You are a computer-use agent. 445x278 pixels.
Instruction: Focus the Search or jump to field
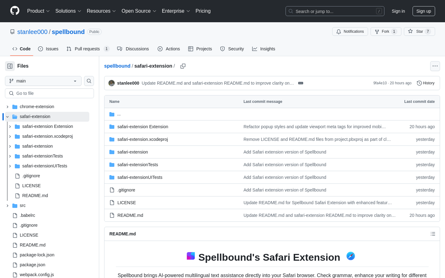click(x=335, y=11)
